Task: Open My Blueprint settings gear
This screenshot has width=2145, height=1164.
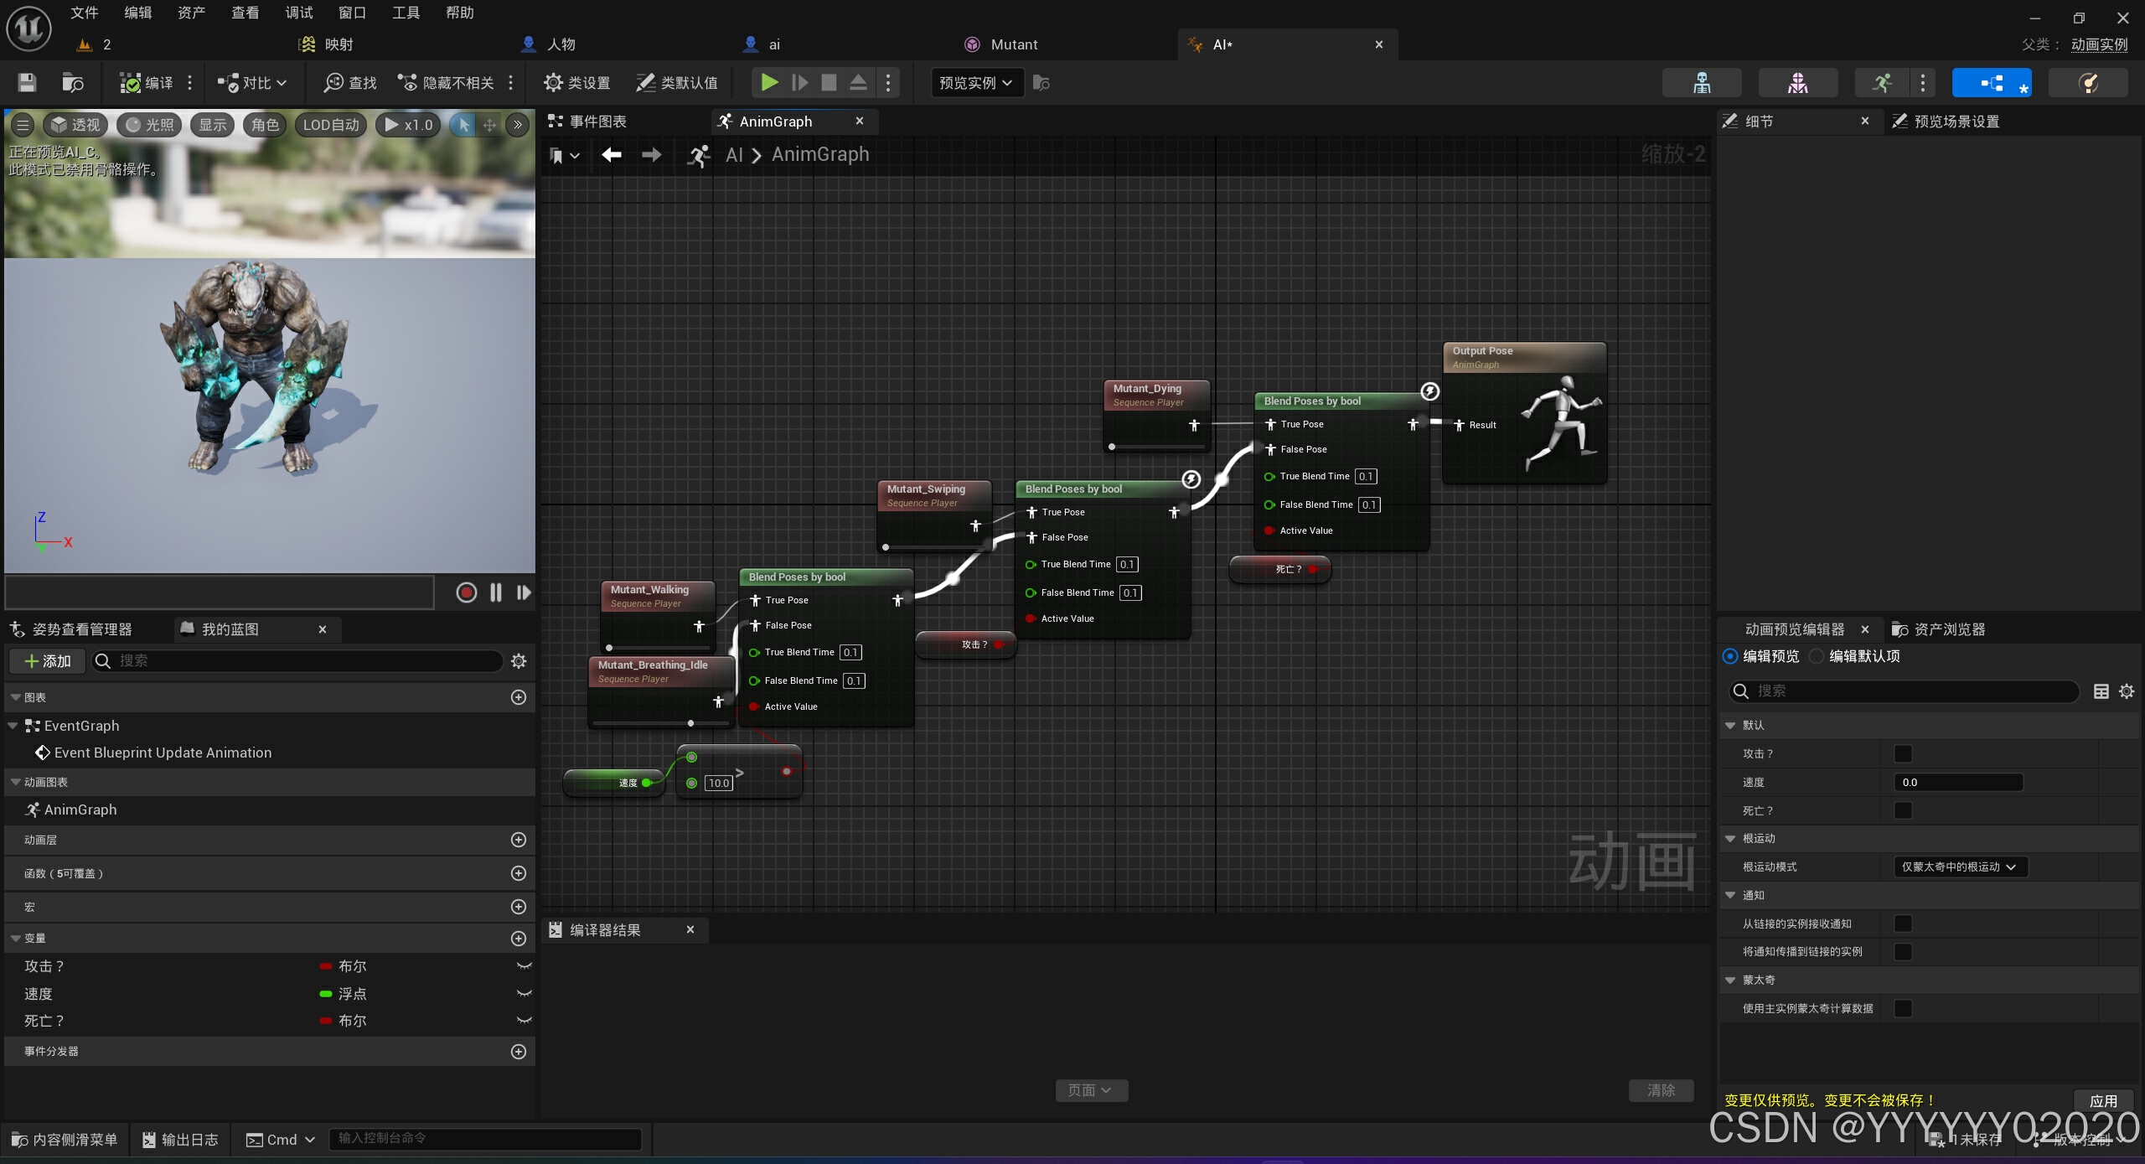Action: (x=519, y=661)
